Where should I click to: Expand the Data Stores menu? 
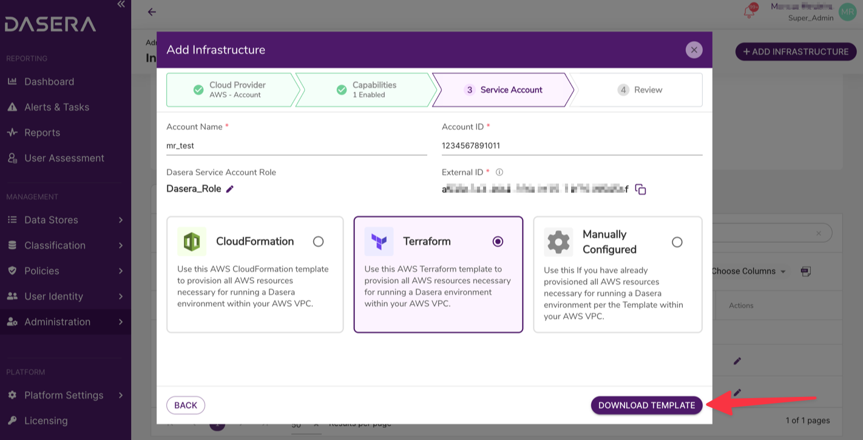tap(52, 220)
